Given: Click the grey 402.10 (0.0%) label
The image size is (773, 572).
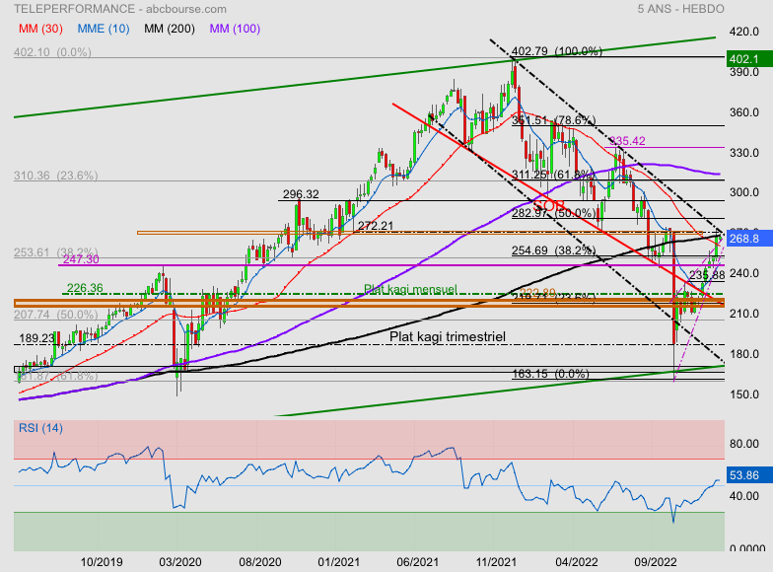Looking at the screenshot, I should click(52, 52).
